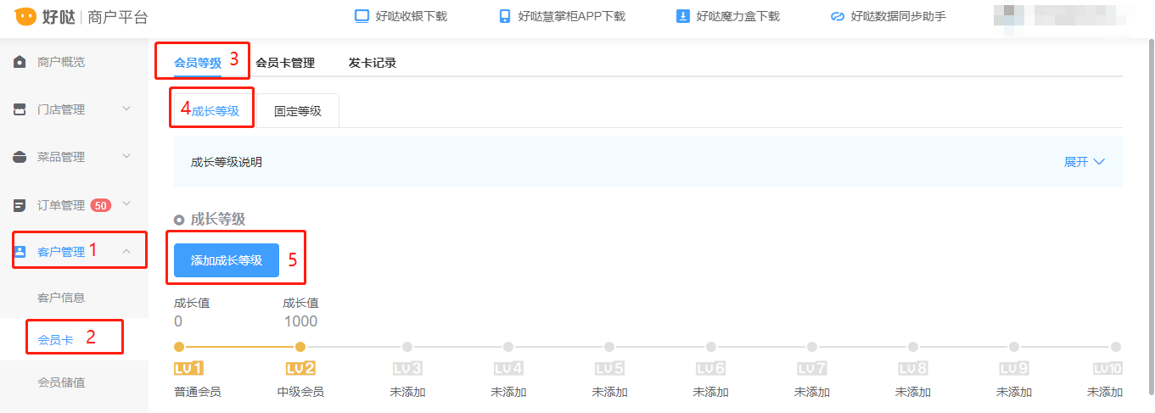Viewport: 1155px width, 413px height.
Task: Expand the 订单管理 chevron
Action: pos(126,204)
